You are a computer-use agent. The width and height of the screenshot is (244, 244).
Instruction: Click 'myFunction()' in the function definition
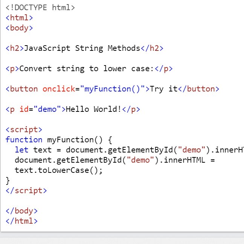point(75,140)
